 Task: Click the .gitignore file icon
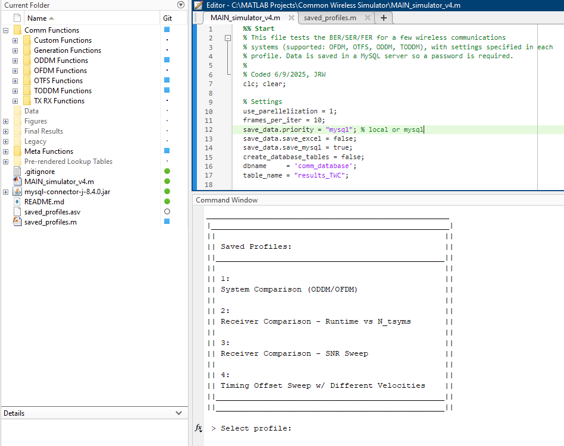pos(17,171)
